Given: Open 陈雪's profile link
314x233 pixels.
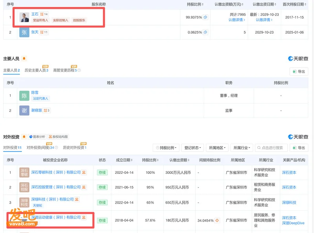Looking at the screenshot, I should (35, 92).
